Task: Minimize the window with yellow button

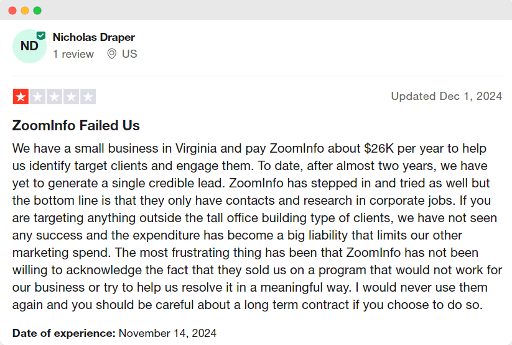Action: point(25,11)
